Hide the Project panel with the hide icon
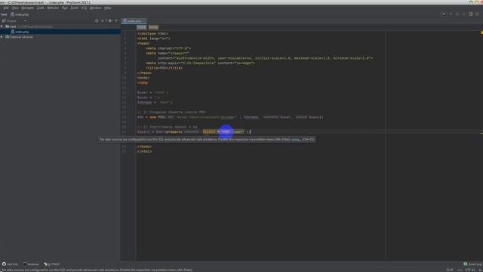 point(116,21)
